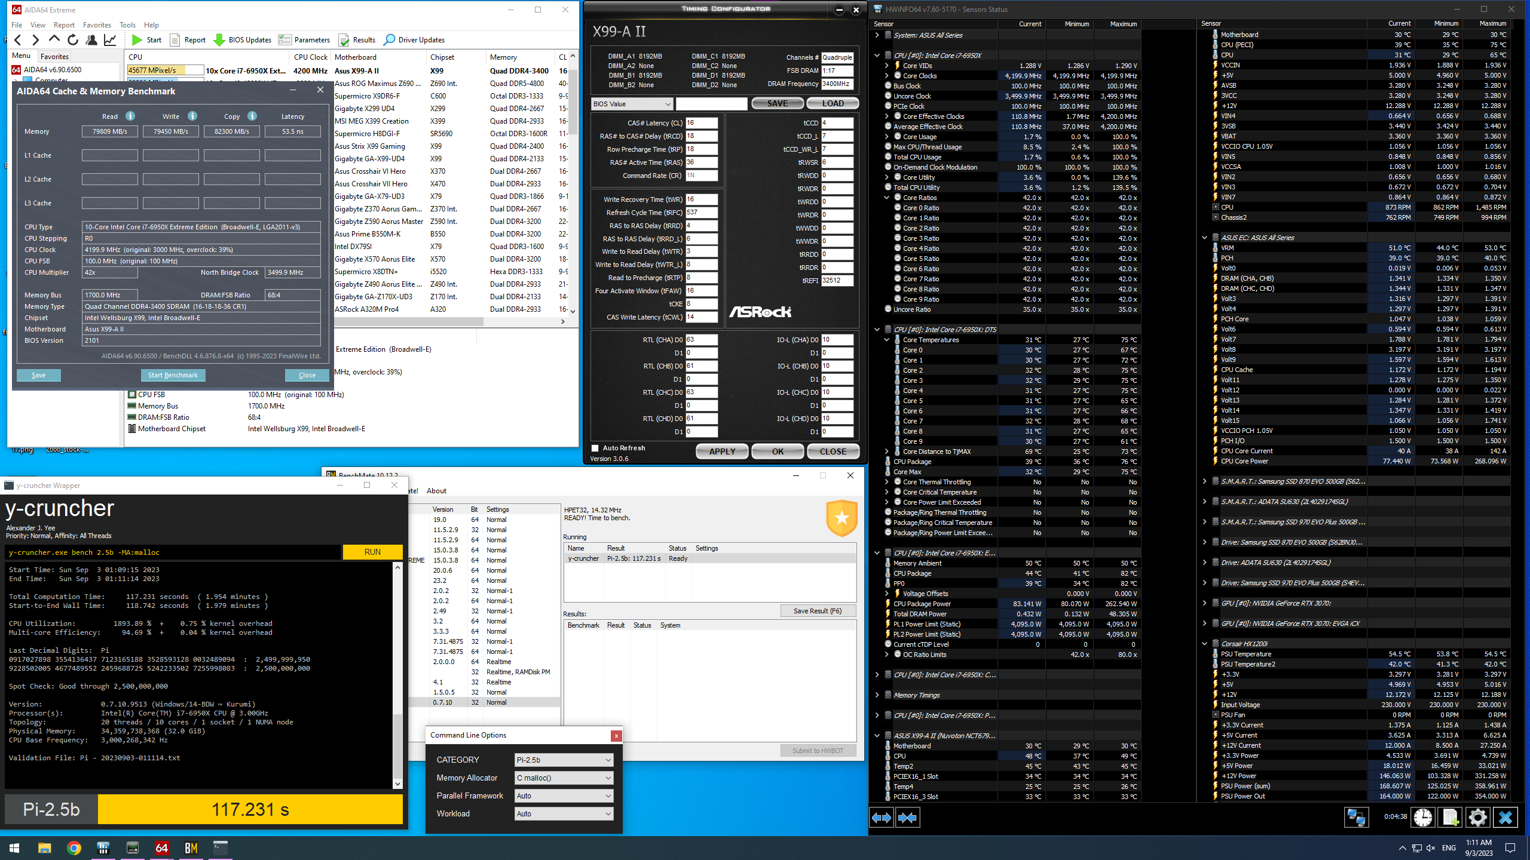The image size is (1530, 860).
Task: Click the HWiNFO reset clock icon
Action: point(1423,817)
